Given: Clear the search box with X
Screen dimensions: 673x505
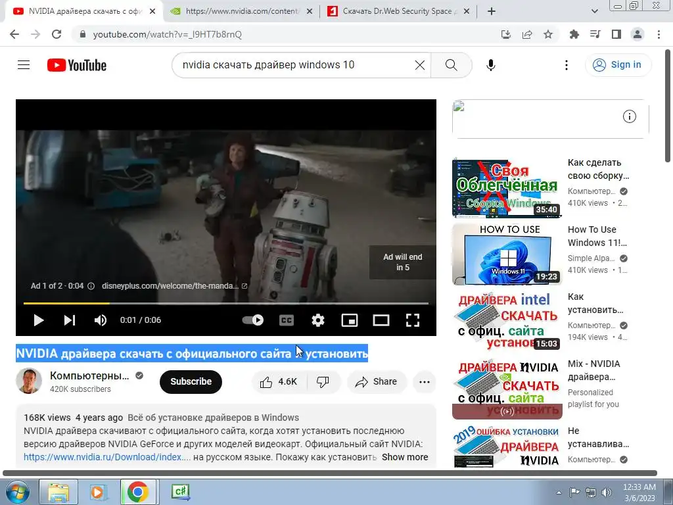Looking at the screenshot, I should tap(420, 65).
